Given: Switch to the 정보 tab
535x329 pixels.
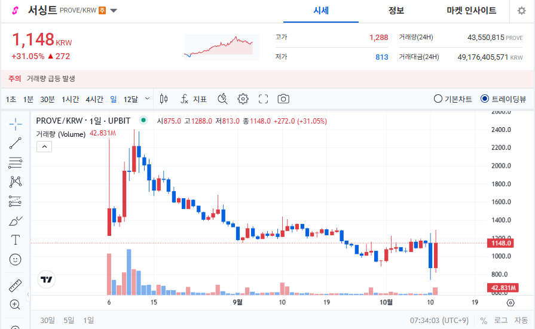Looking at the screenshot, I should coord(396,11).
